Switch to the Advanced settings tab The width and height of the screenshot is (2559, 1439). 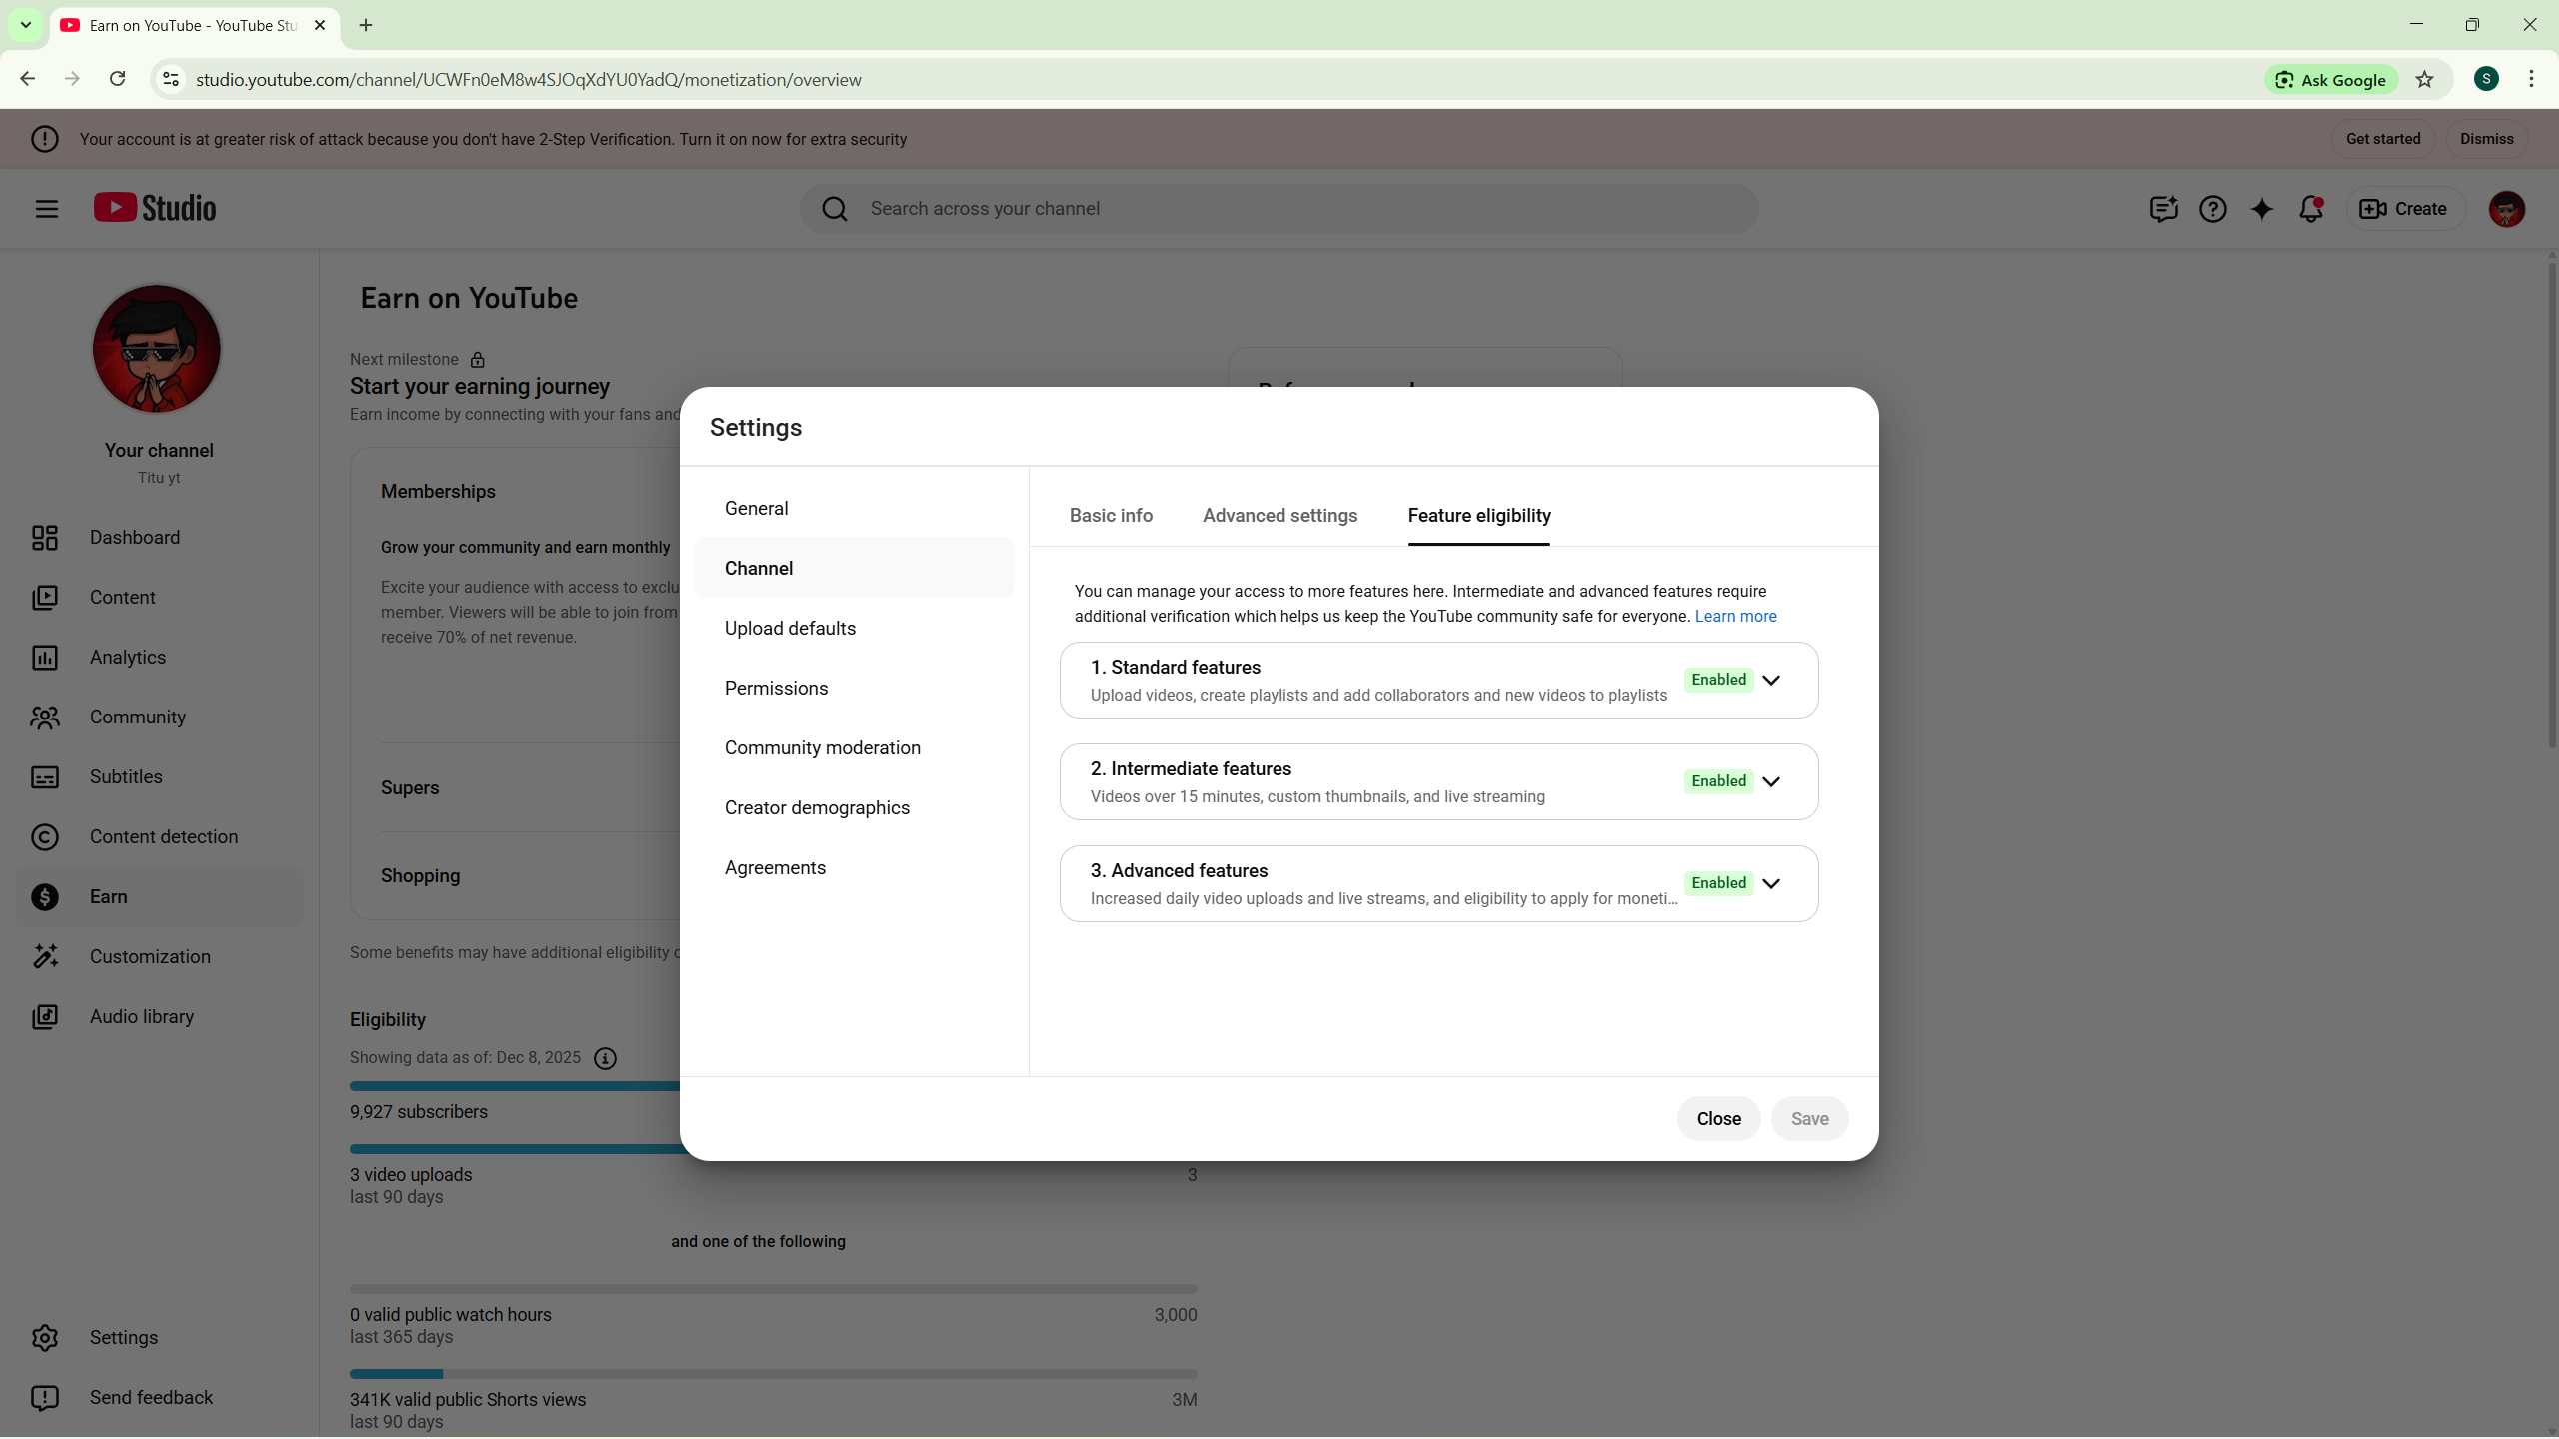pyautogui.click(x=1279, y=516)
